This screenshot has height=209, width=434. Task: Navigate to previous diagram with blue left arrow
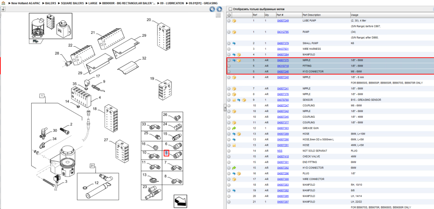pos(212,9)
